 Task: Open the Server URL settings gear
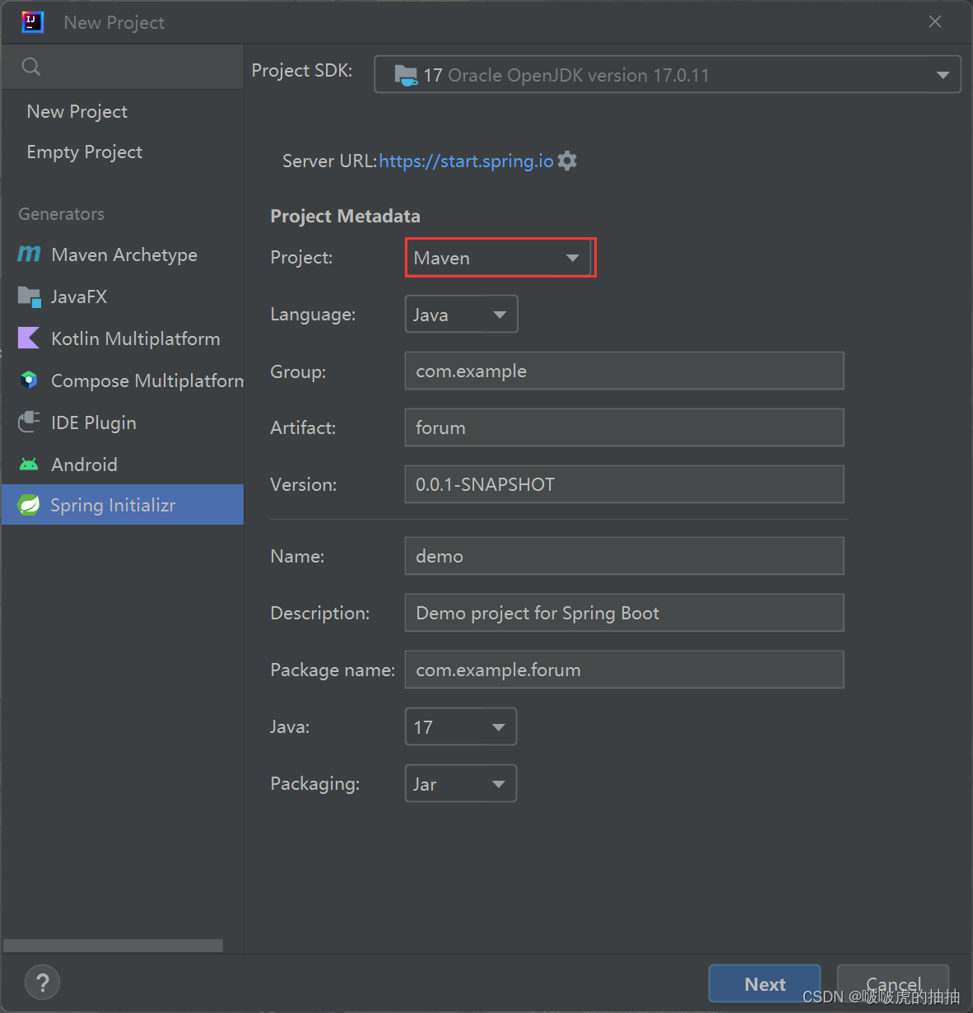[567, 161]
